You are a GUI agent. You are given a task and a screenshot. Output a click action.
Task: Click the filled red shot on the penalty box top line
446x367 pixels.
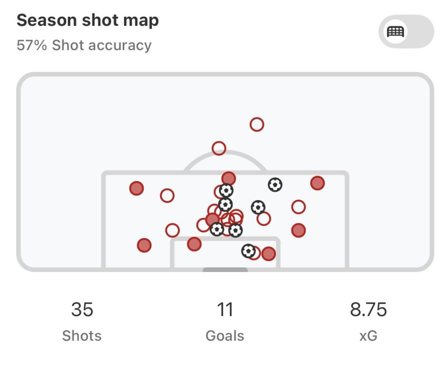[228, 178]
